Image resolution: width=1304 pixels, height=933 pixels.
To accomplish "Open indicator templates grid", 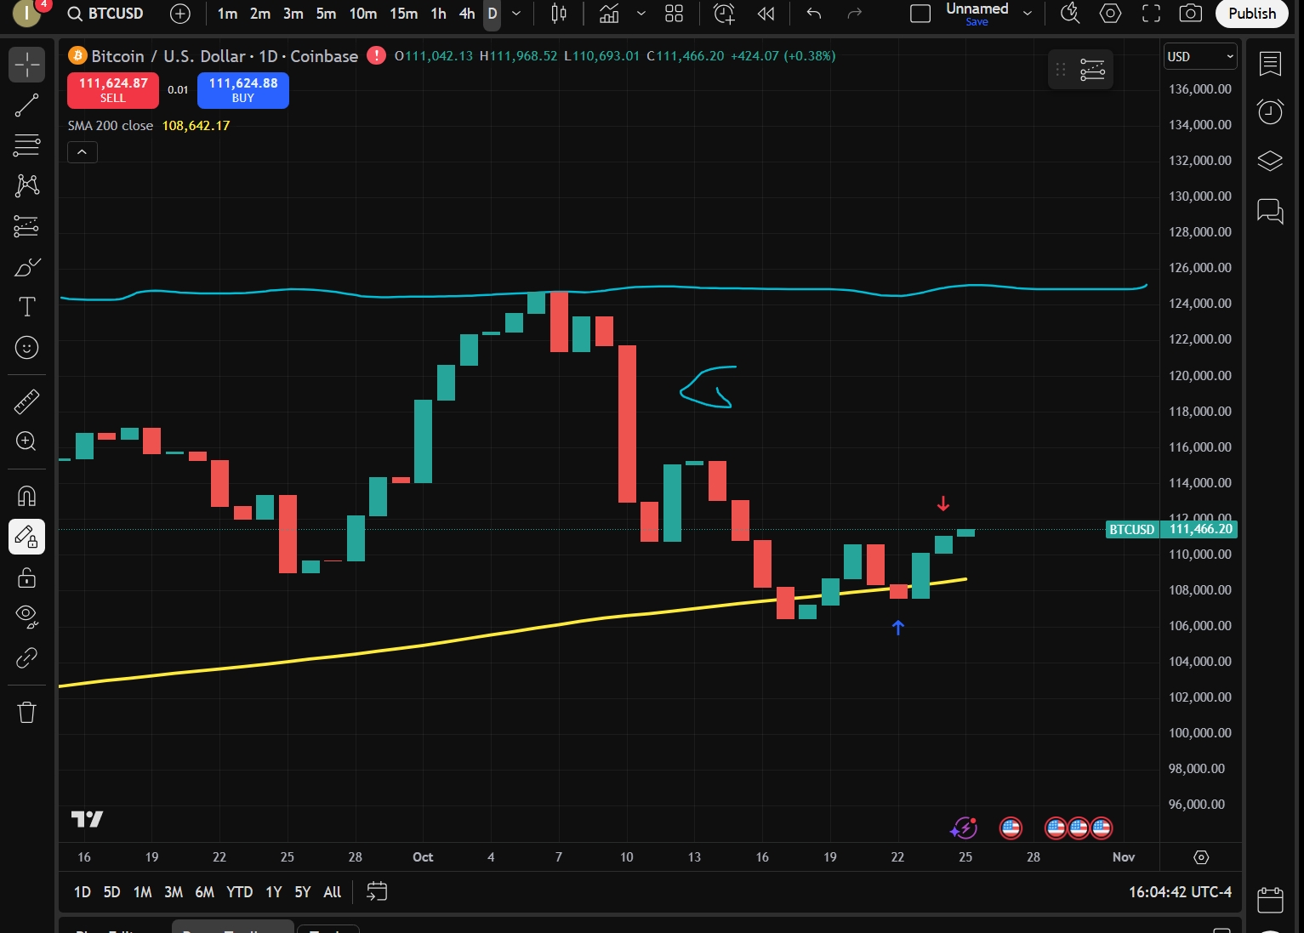I will [x=674, y=14].
